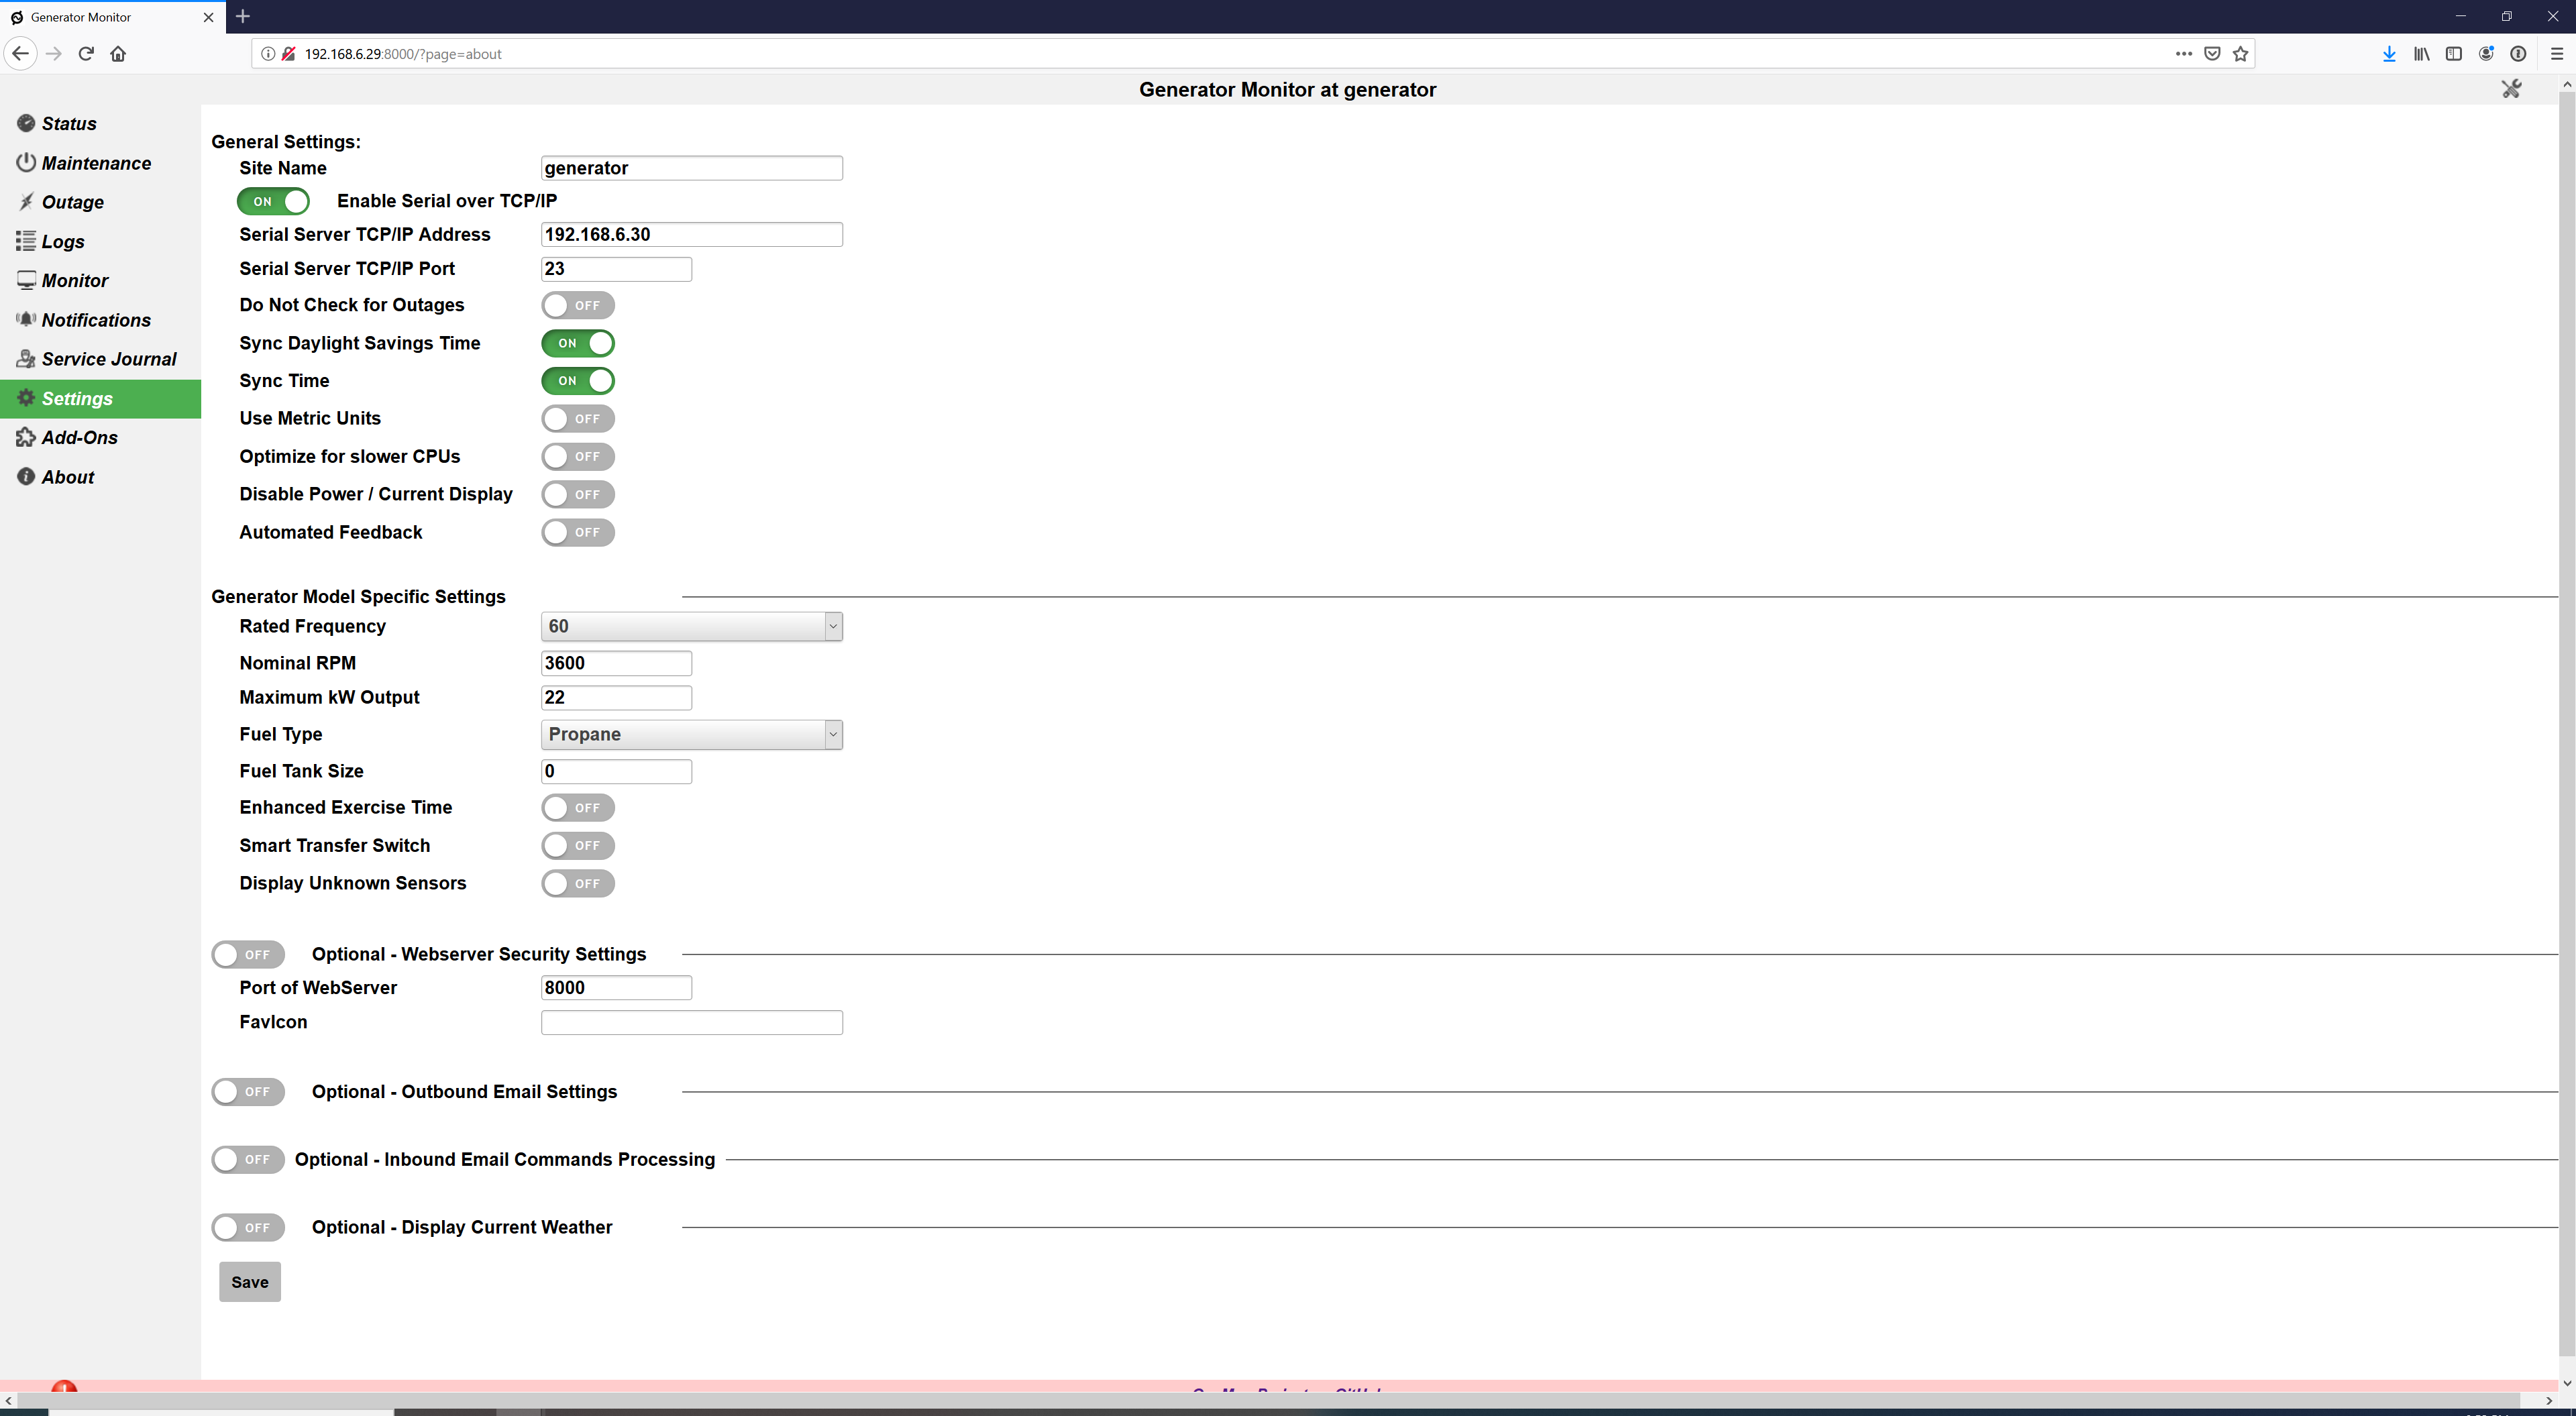Open the Status page icon
The image size is (2576, 1416).
click(x=26, y=123)
